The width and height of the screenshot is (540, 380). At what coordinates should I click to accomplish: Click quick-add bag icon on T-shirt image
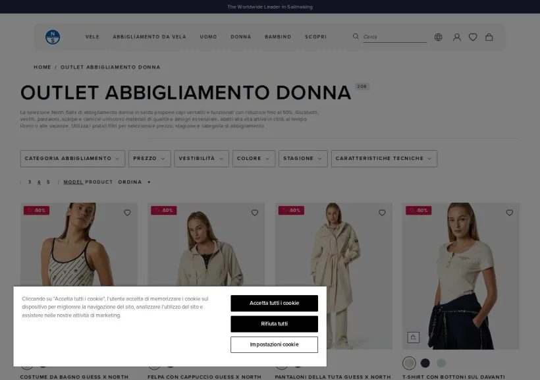click(414, 337)
